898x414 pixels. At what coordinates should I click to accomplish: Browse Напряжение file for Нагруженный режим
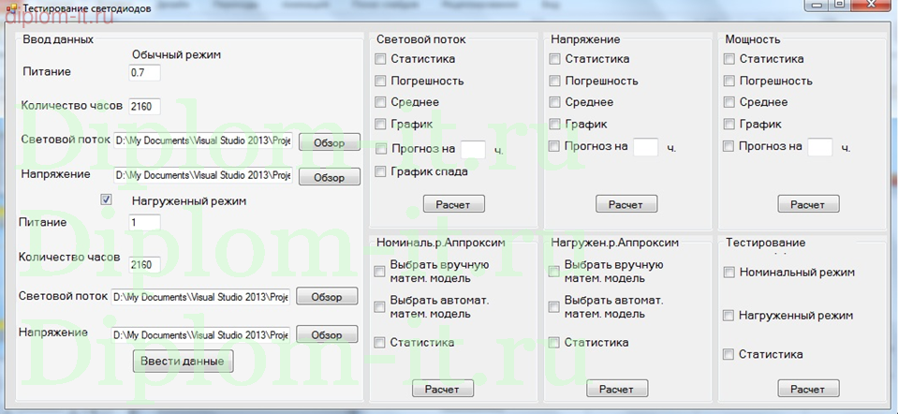(327, 335)
